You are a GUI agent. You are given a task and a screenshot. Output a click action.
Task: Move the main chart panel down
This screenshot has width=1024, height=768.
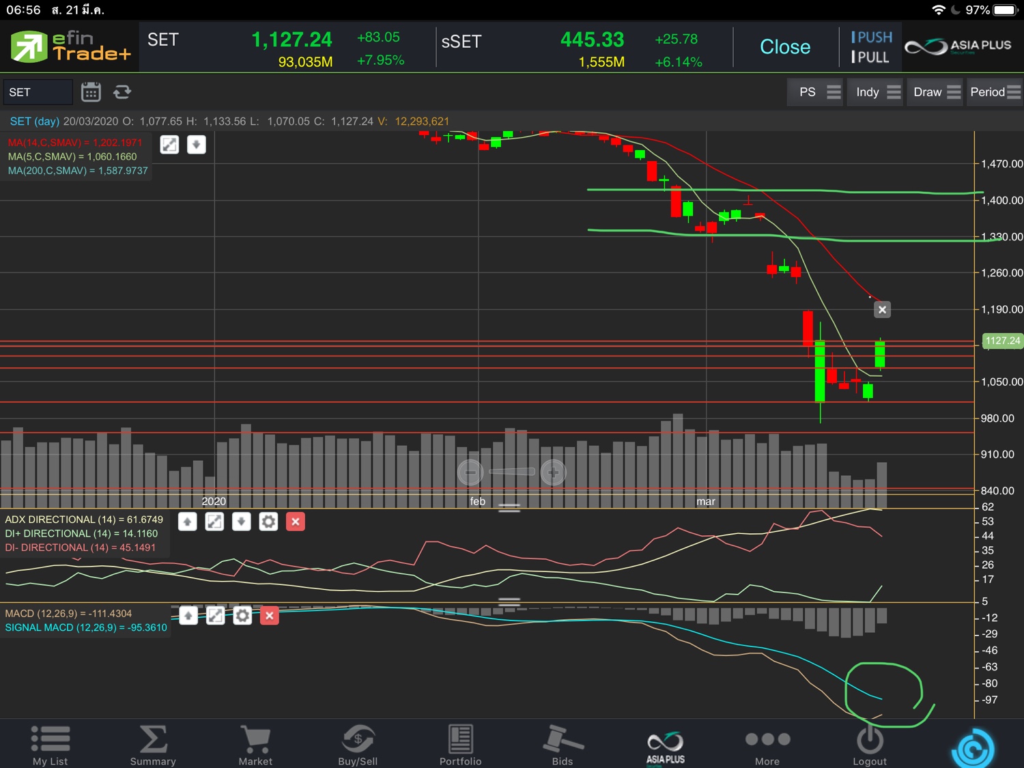pyautogui.click(x=197, y=144)
